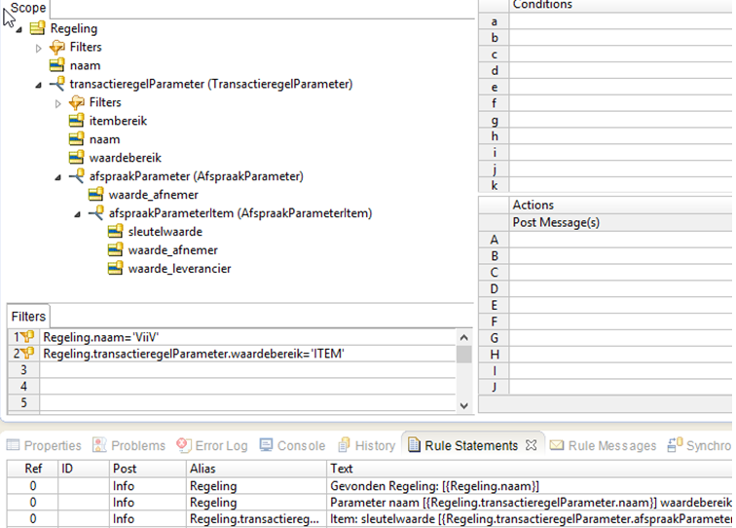Click the afspraakParameter association icon
Image resolution: width=736 pixels, height=528 pixels.
pyautogui.click(x=77, y=176)
